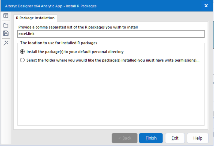This screenshot has width=214, height=146.
Task: Select install to default personal directory option
Action: tap(22, 51)
